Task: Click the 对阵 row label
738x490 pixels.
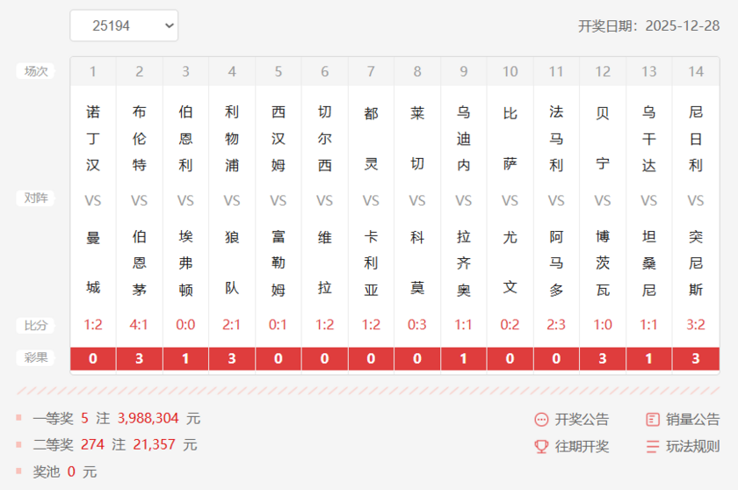Action: click(x=36, y=198)
